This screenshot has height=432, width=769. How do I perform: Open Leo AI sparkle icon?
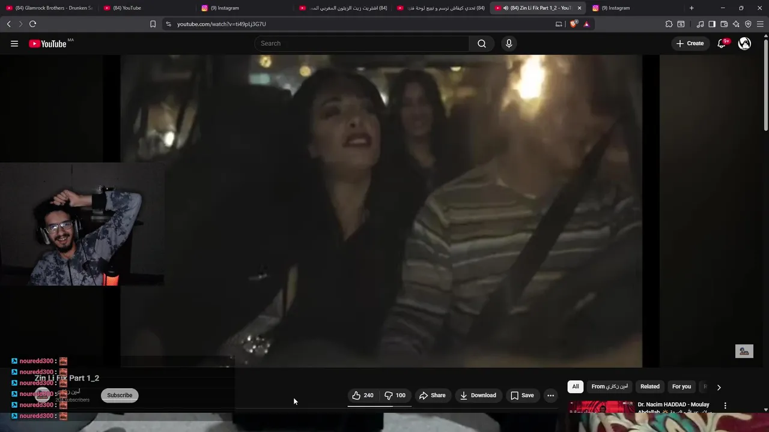click(736, 24)
